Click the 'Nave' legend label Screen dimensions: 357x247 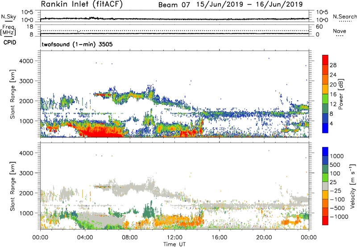click(340, 31)
